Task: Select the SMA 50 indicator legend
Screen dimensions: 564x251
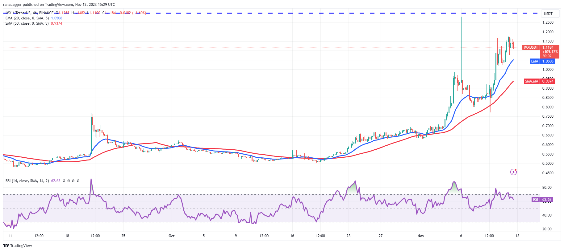Action: [27, 23]
